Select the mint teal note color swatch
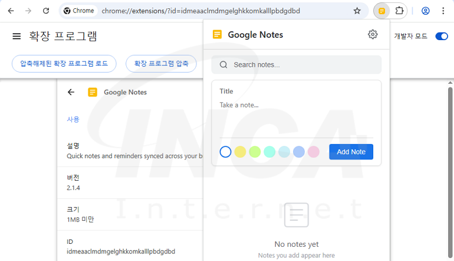This screenshot has height=261, width=454. pos(269,152)
